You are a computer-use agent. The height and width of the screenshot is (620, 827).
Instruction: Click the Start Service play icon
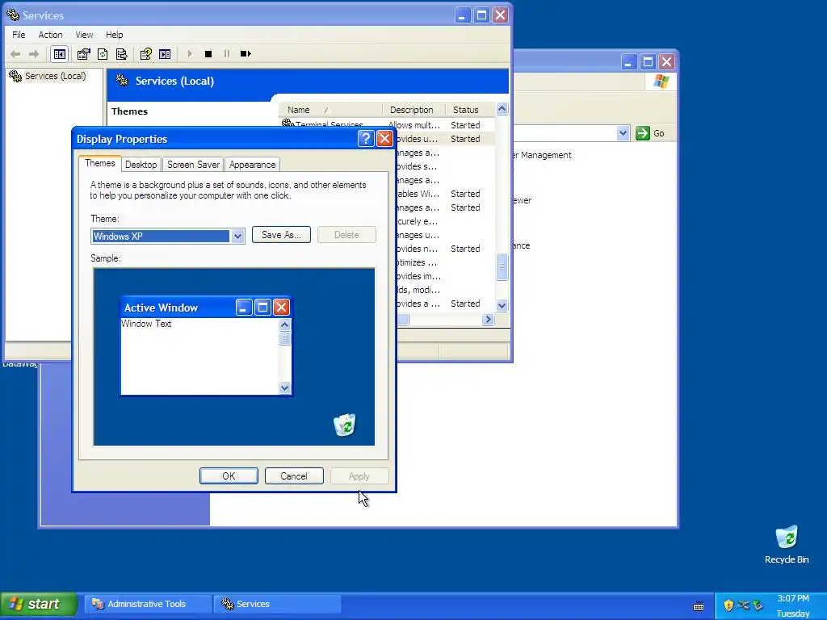coord(190,54)
